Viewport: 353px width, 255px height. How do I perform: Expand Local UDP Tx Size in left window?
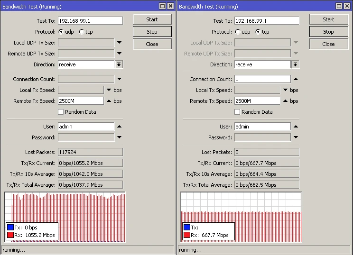tap(119, 43)
